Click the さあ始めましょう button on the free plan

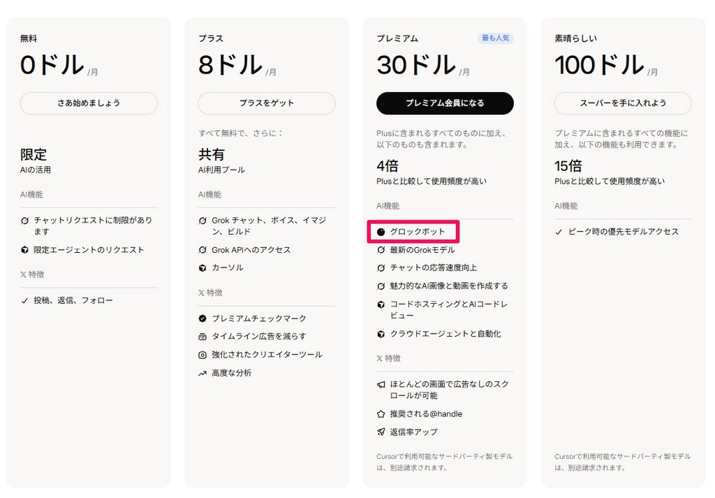click(x=89, y=103)
